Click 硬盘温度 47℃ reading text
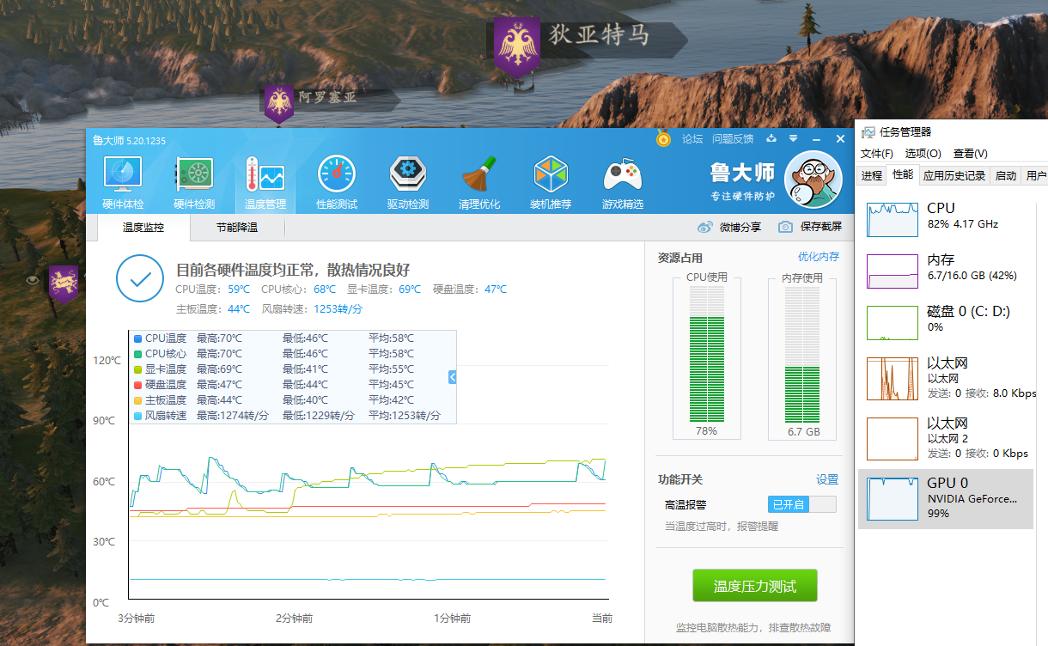The height and width of the screenshot is (646, 1048). pos(470,289)
